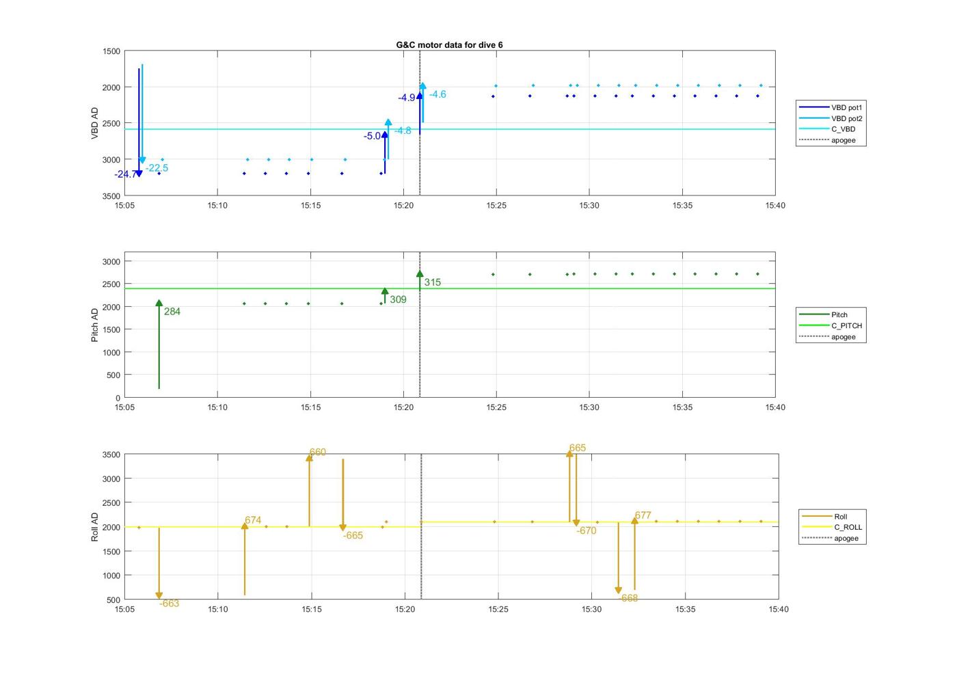Click the "Roll AD" y-axis label

[x=95, y=527]
